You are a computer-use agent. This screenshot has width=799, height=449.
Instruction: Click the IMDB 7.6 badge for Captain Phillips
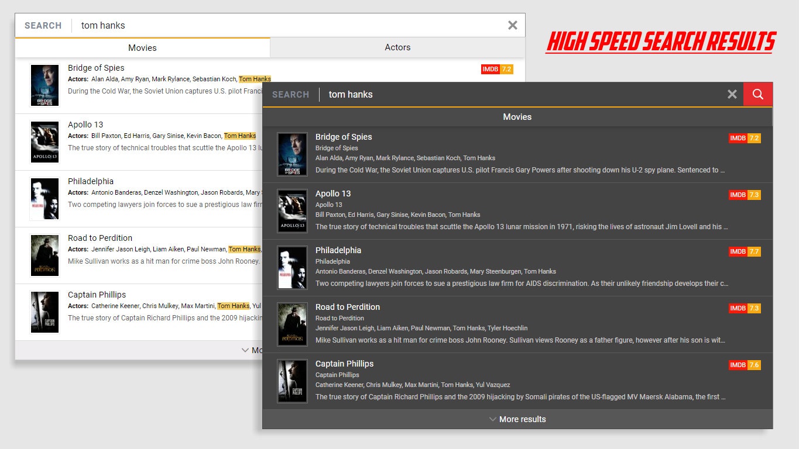744,365
